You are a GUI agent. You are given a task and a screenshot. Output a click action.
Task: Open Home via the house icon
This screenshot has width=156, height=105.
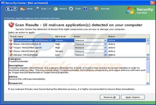click(23, 9)
